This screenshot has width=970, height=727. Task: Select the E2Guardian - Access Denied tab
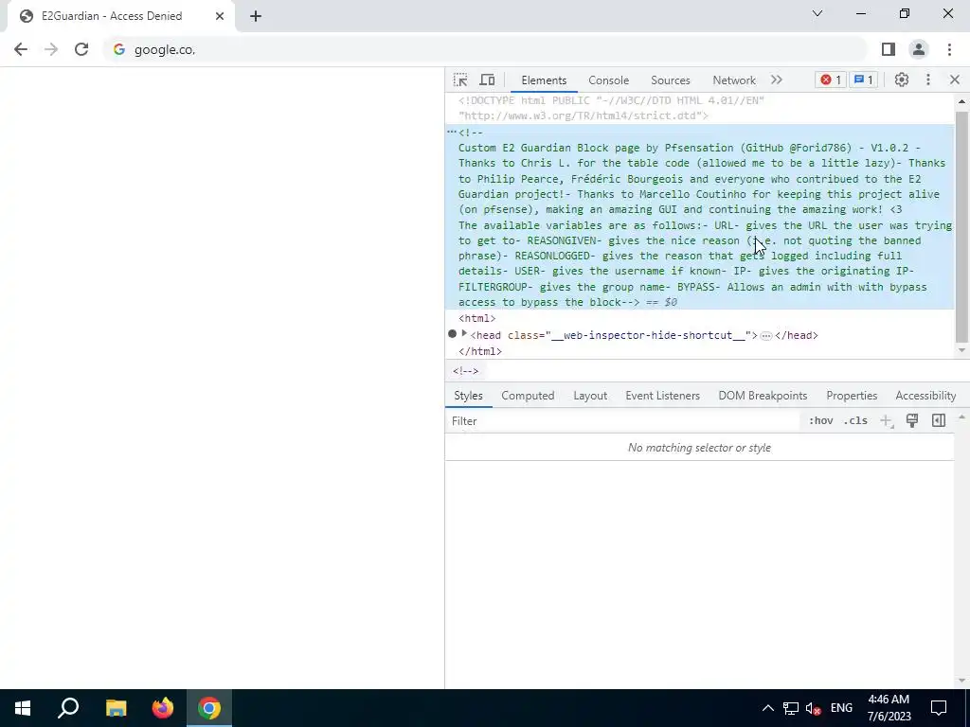(120, 16)
